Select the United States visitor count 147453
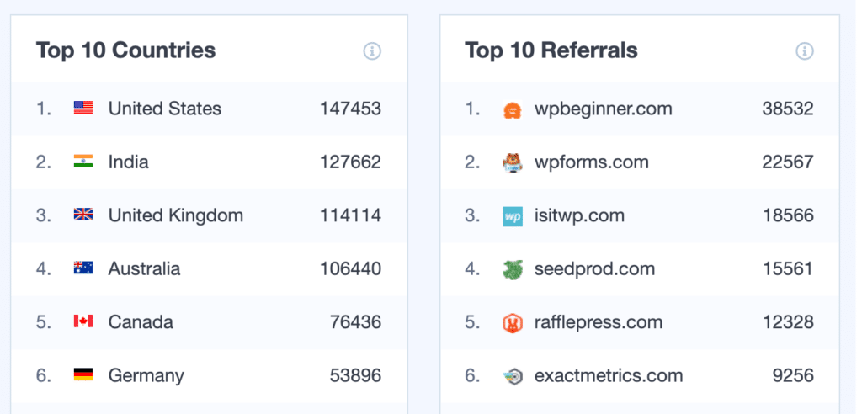This screenshot has height=414, width=862. 350,109
